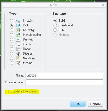108x111 pixels.
Task: Click the Markup type icon
Action: (18, 63)
